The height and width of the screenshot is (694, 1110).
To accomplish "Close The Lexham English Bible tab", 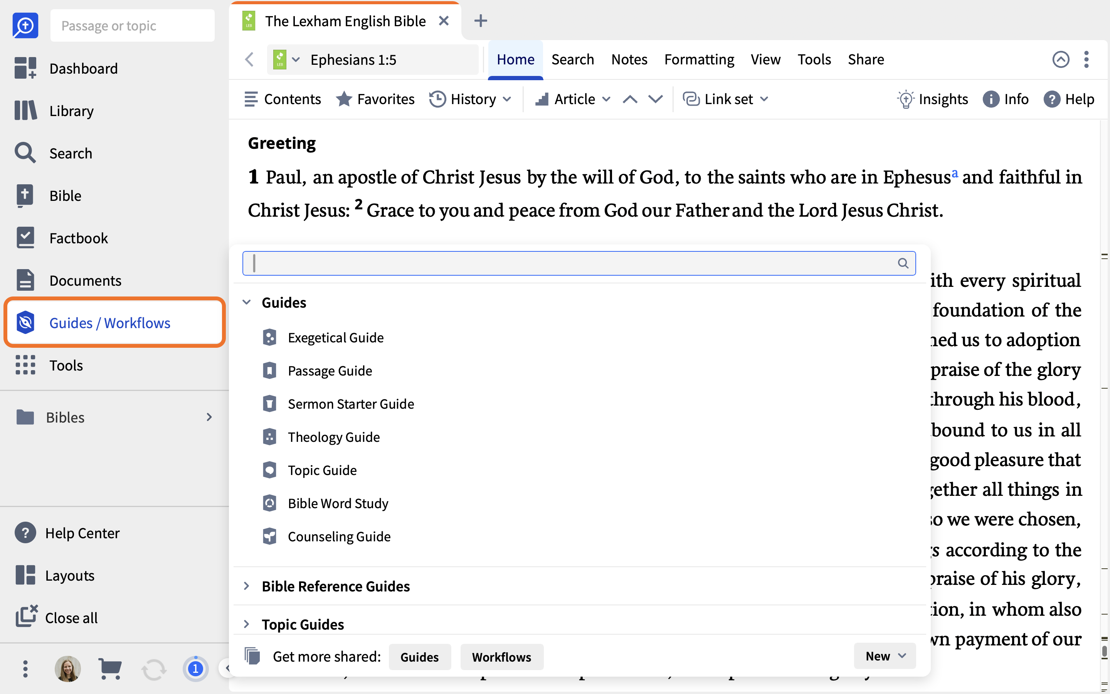I will click(444, 21).
